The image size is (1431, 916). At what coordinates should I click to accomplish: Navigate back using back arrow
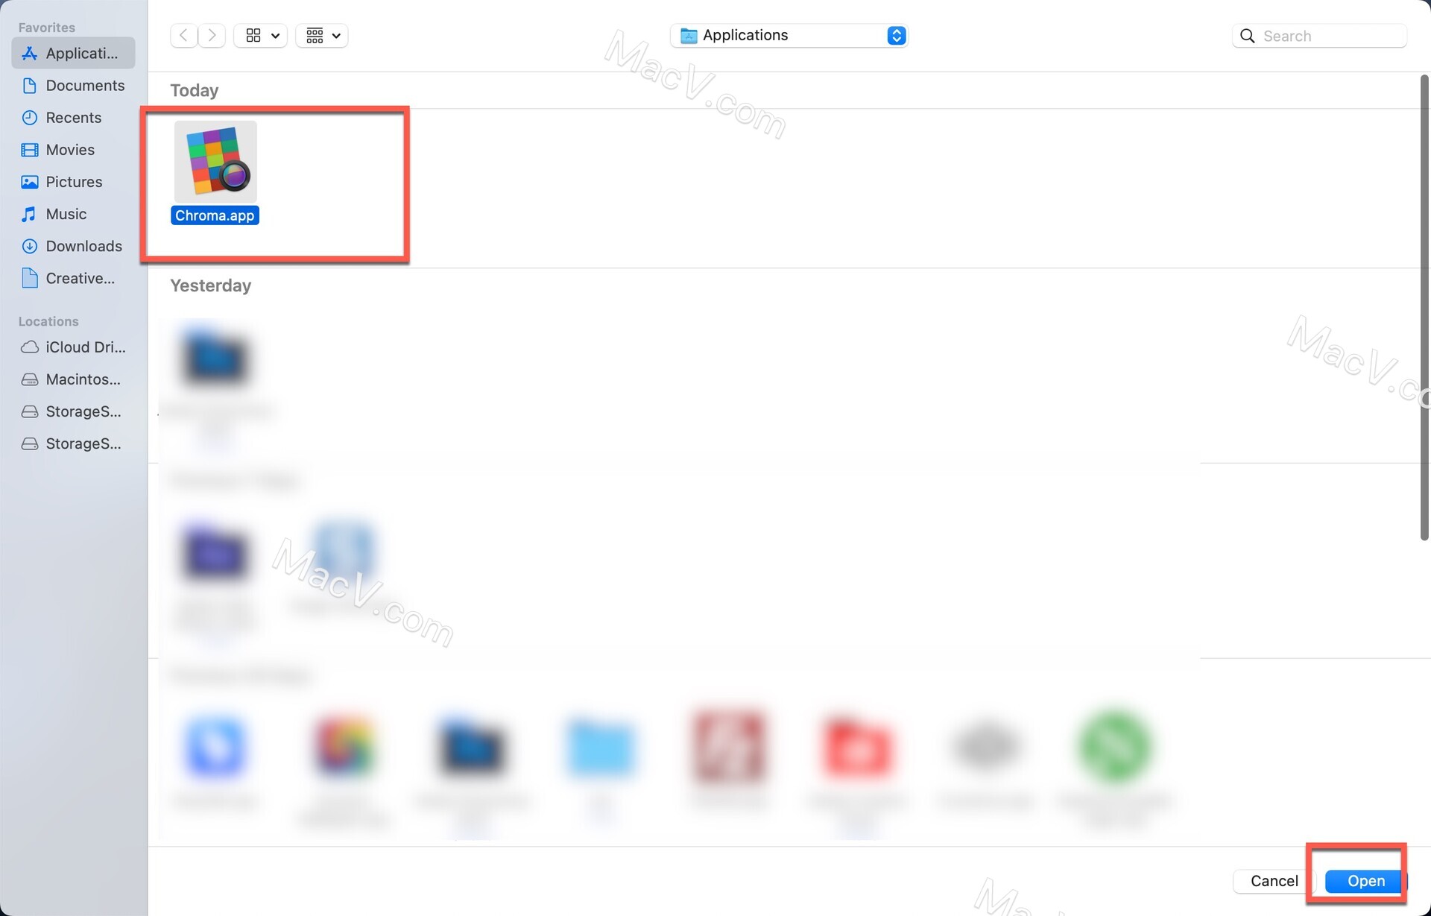click(183, 34)
